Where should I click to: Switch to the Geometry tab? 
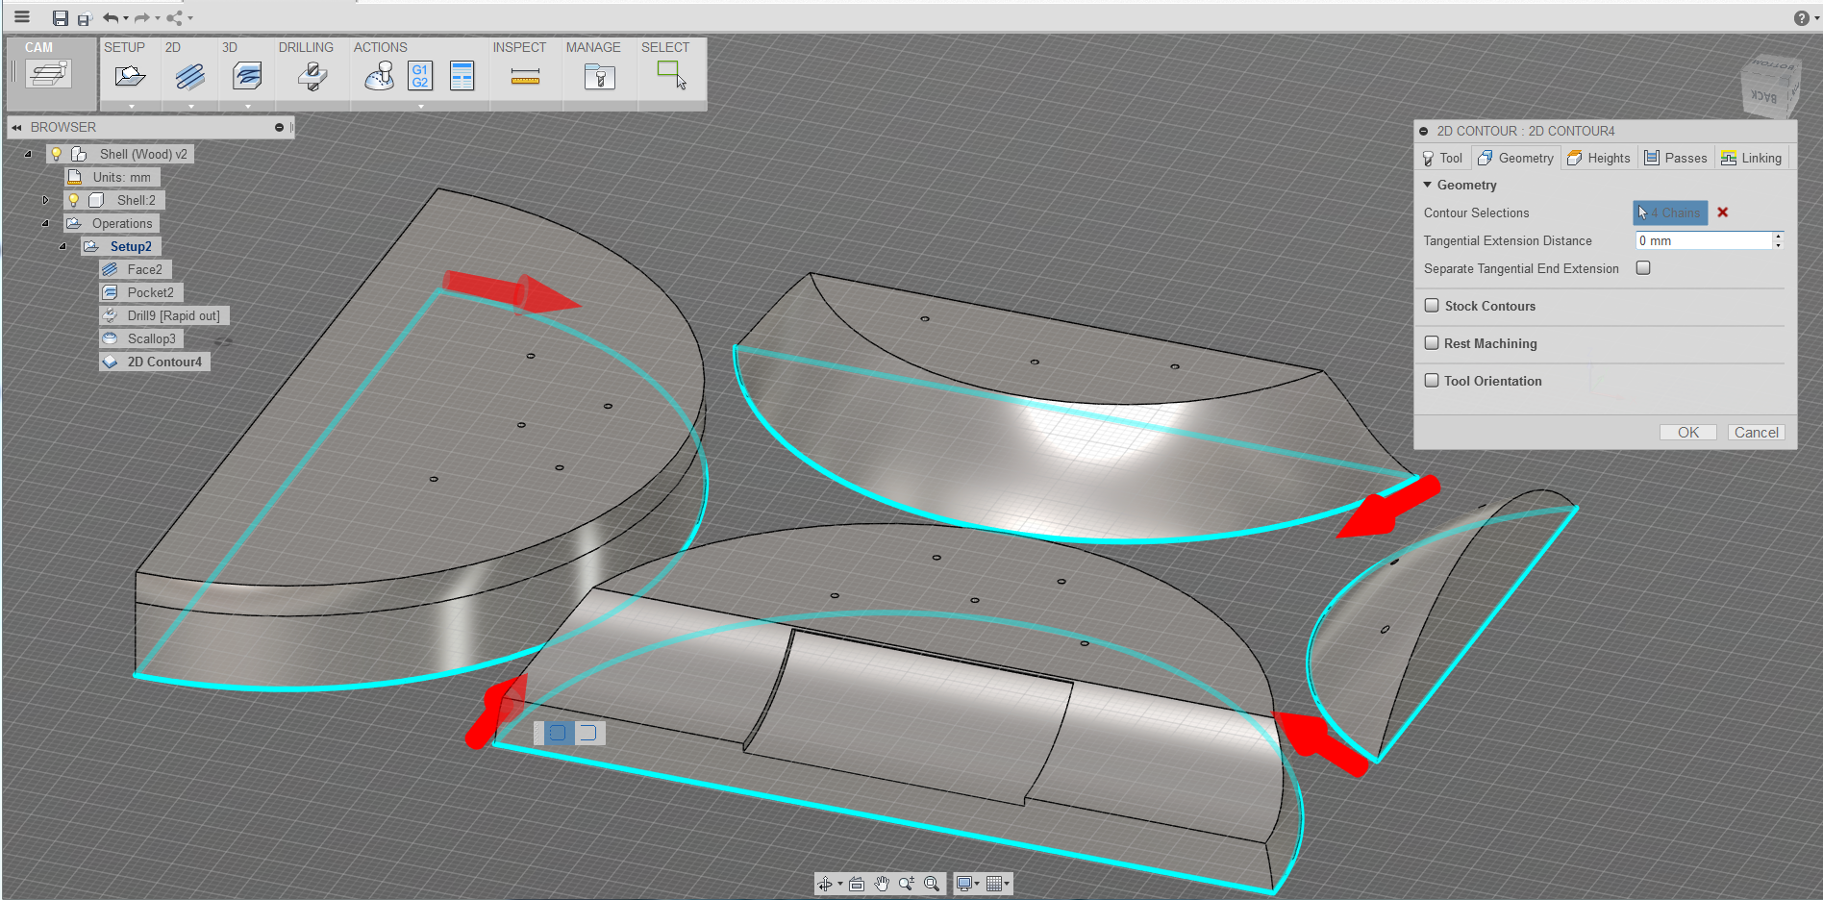coord(1516,158)
